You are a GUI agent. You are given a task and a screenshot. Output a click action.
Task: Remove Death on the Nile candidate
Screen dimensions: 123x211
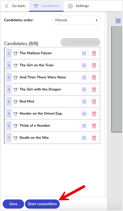94,138
